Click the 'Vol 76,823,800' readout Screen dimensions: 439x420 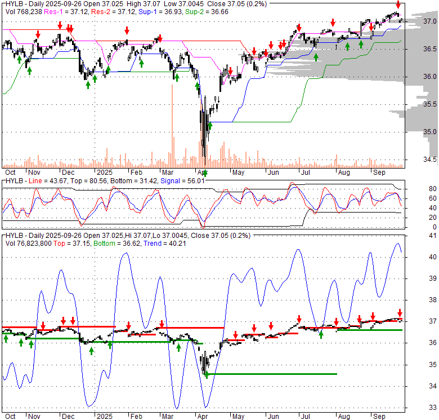click(29, 244)
